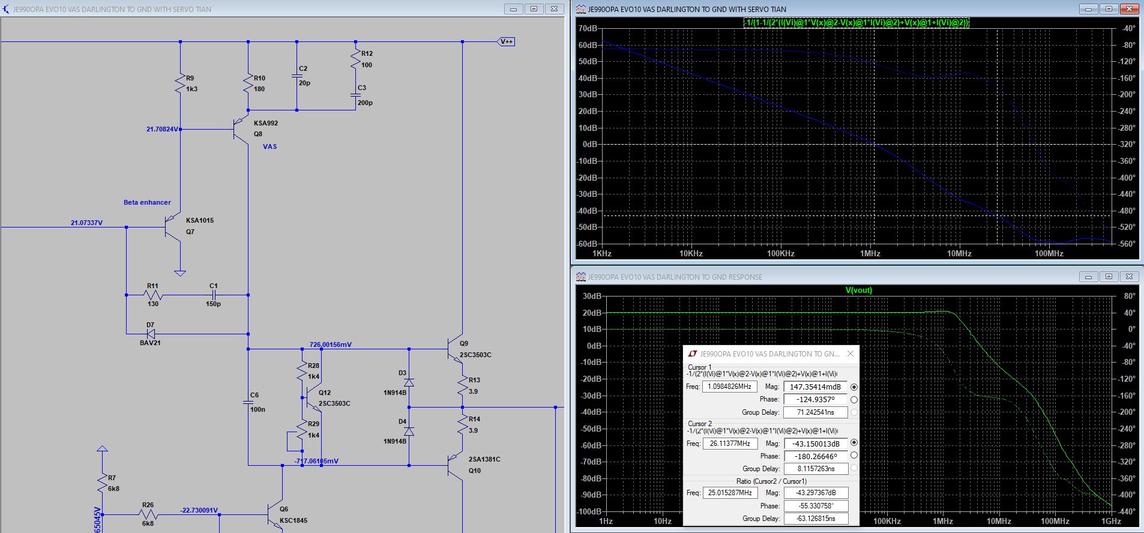Select the R14 3.9 resistor symbol
Image resolution: width=1144 pixels, height=533 pixels.
[463, 424]
